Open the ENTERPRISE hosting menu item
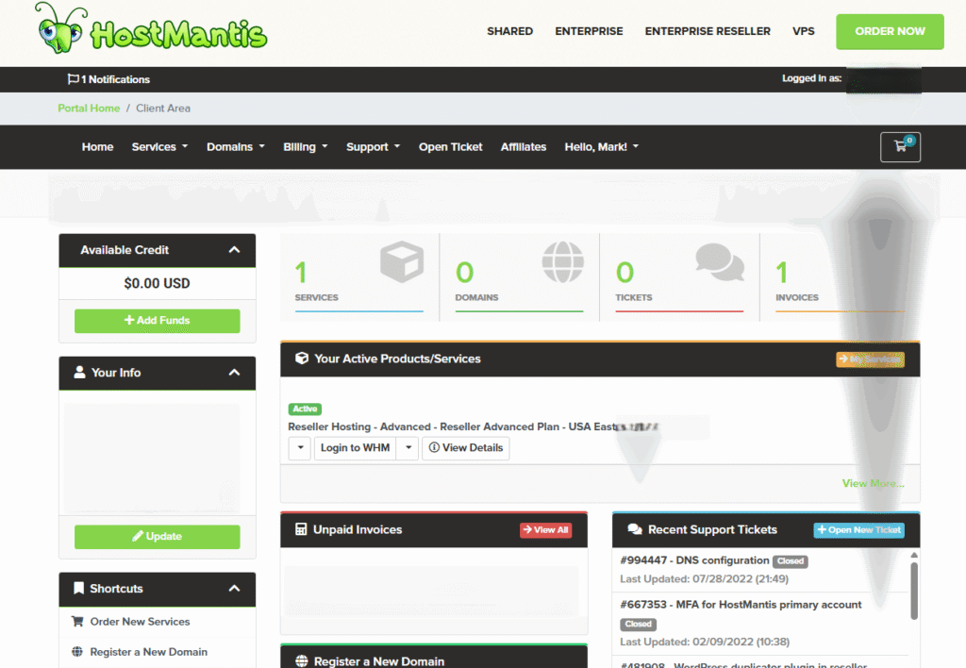 589,31
